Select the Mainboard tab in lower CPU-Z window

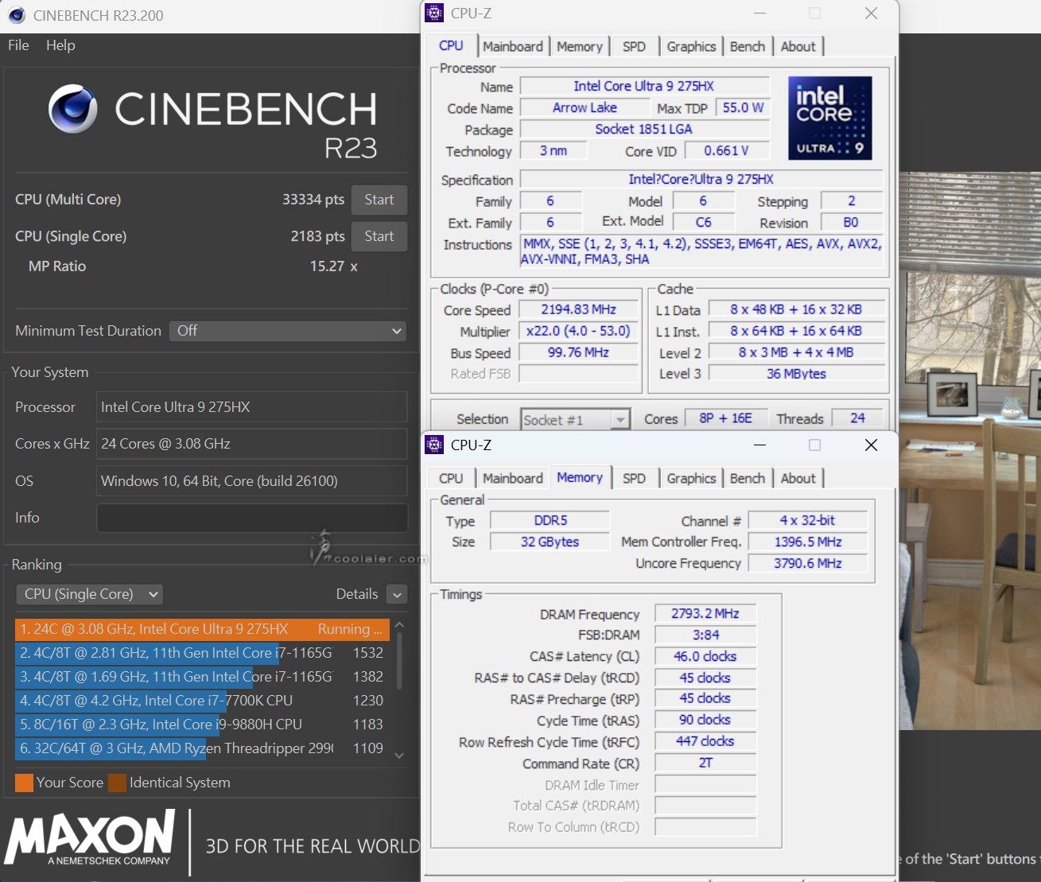[513, 478]
